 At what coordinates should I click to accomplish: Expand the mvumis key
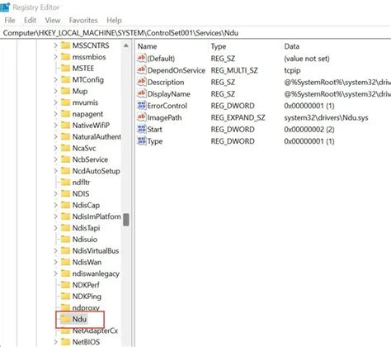tap(55, 102)
